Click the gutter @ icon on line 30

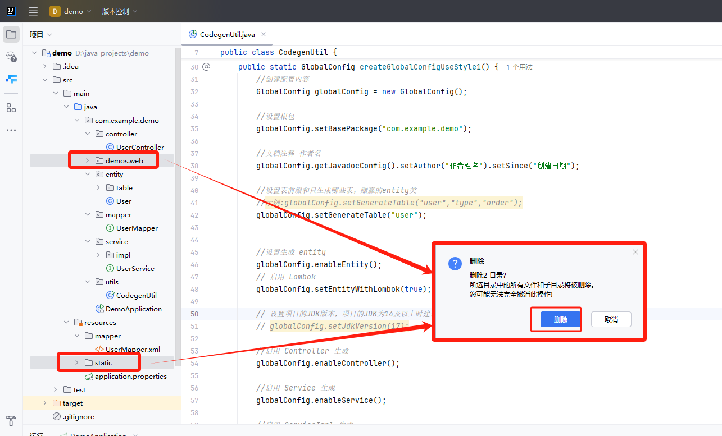(x=206, y=67)
